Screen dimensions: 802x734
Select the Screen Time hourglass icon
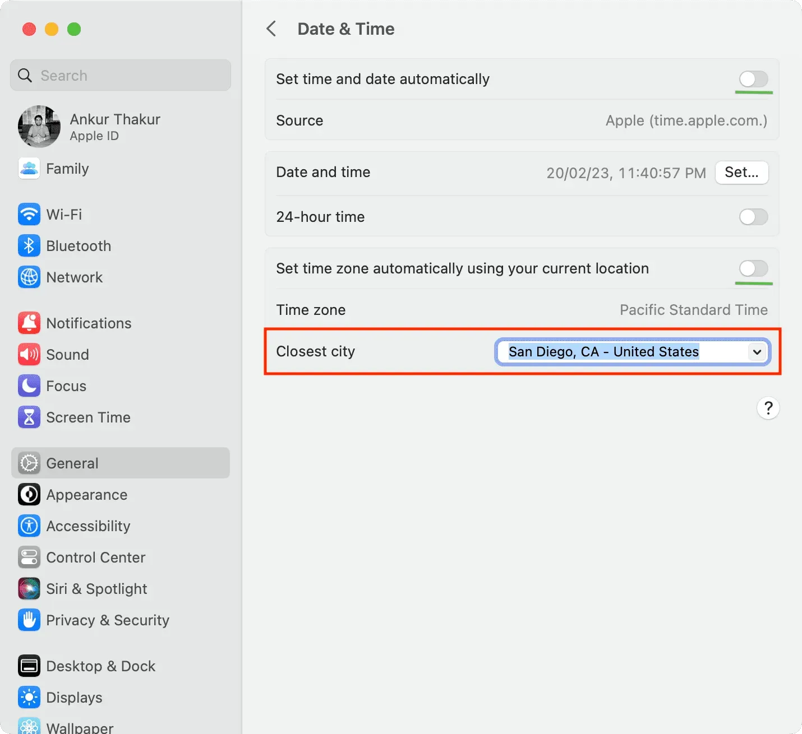pos(29,417)
